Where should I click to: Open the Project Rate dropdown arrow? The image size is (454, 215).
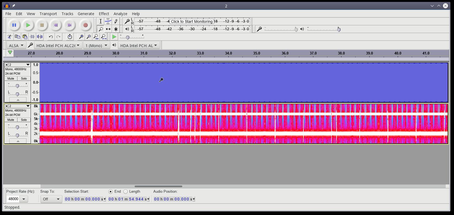(x=24, y=199)
